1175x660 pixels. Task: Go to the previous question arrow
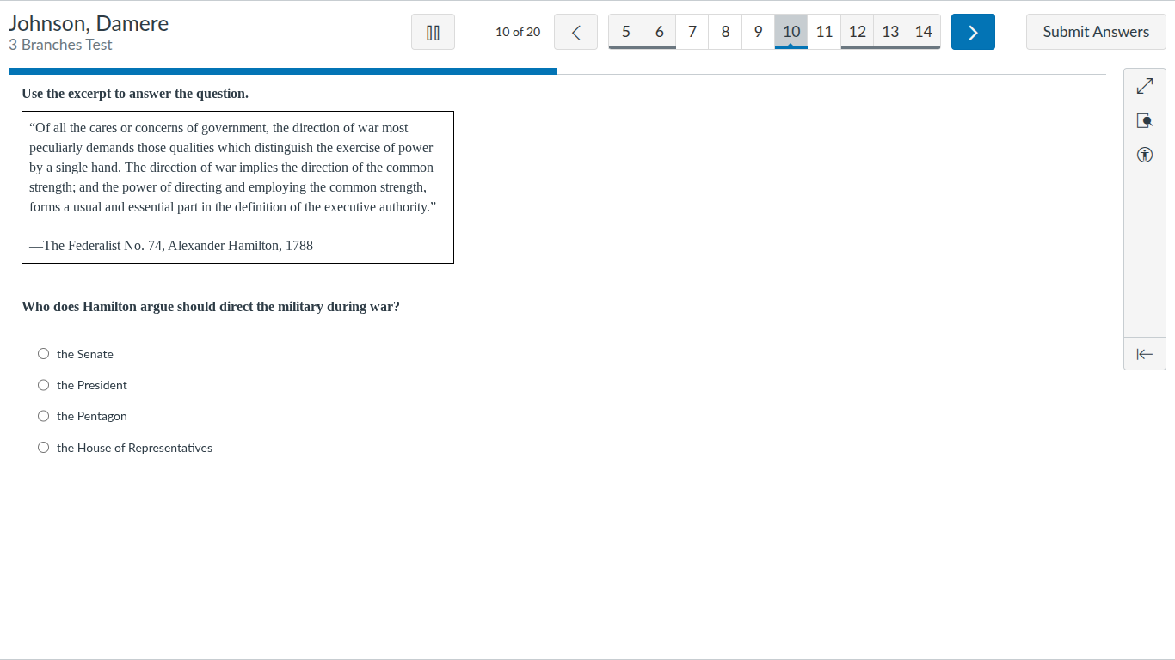[575, 32]
